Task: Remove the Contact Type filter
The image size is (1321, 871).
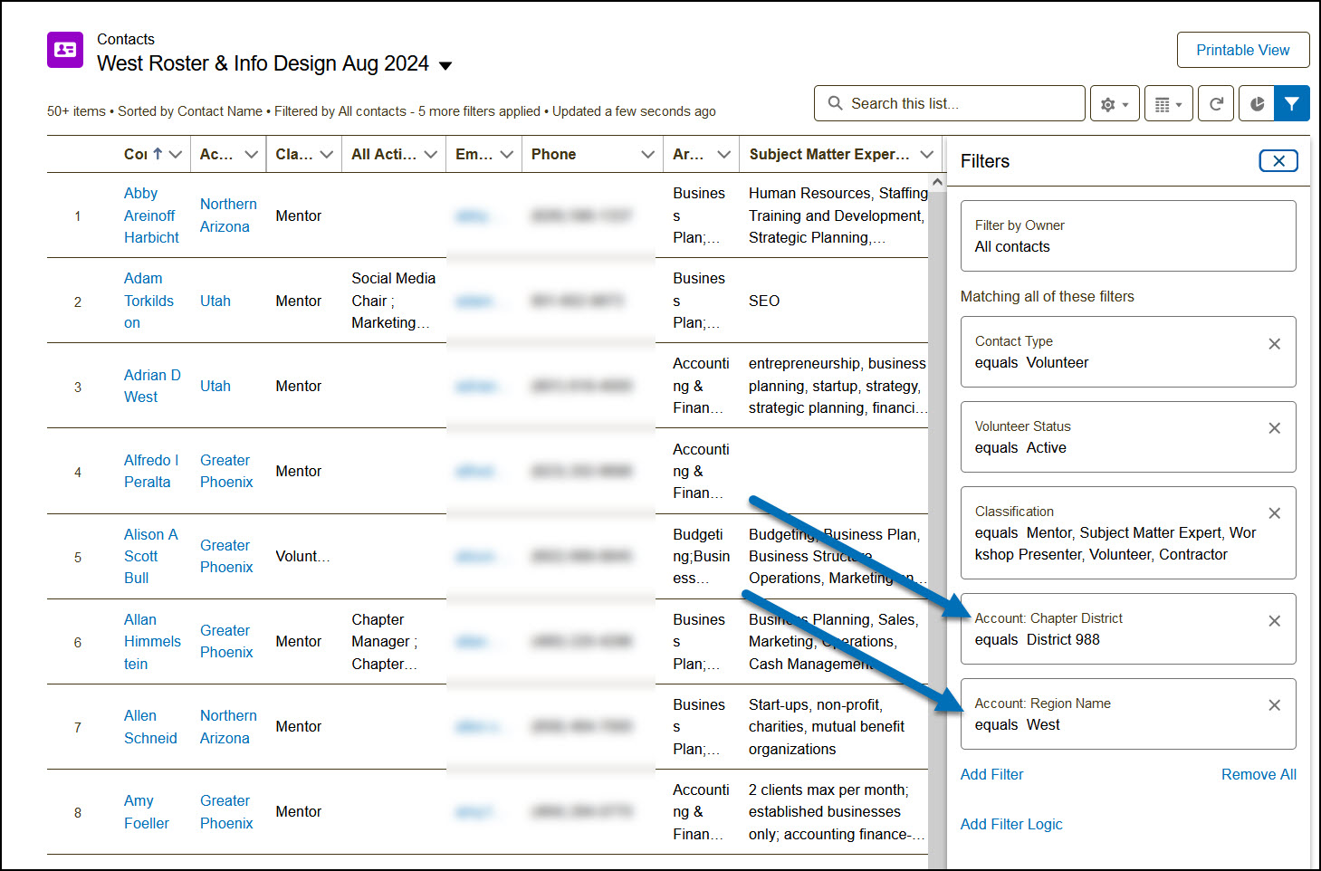Action: click(x=1274, y=344)
